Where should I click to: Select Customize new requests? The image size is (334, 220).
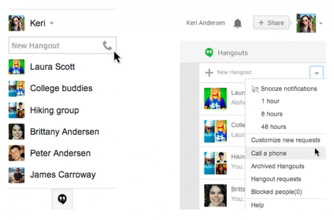285,140
